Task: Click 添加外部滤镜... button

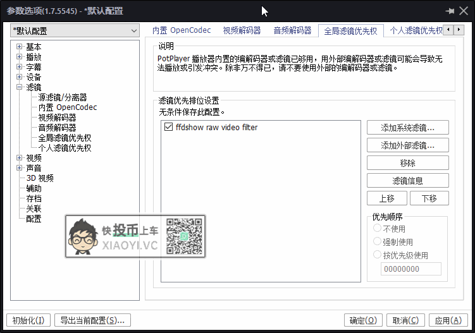Action: (408, 145)
